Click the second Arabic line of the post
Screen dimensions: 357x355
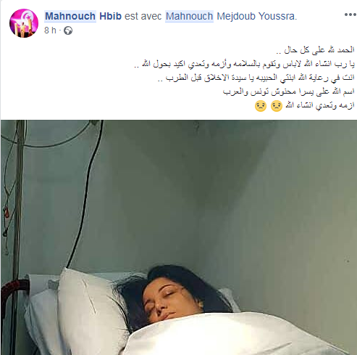click(x=244, y=64)
